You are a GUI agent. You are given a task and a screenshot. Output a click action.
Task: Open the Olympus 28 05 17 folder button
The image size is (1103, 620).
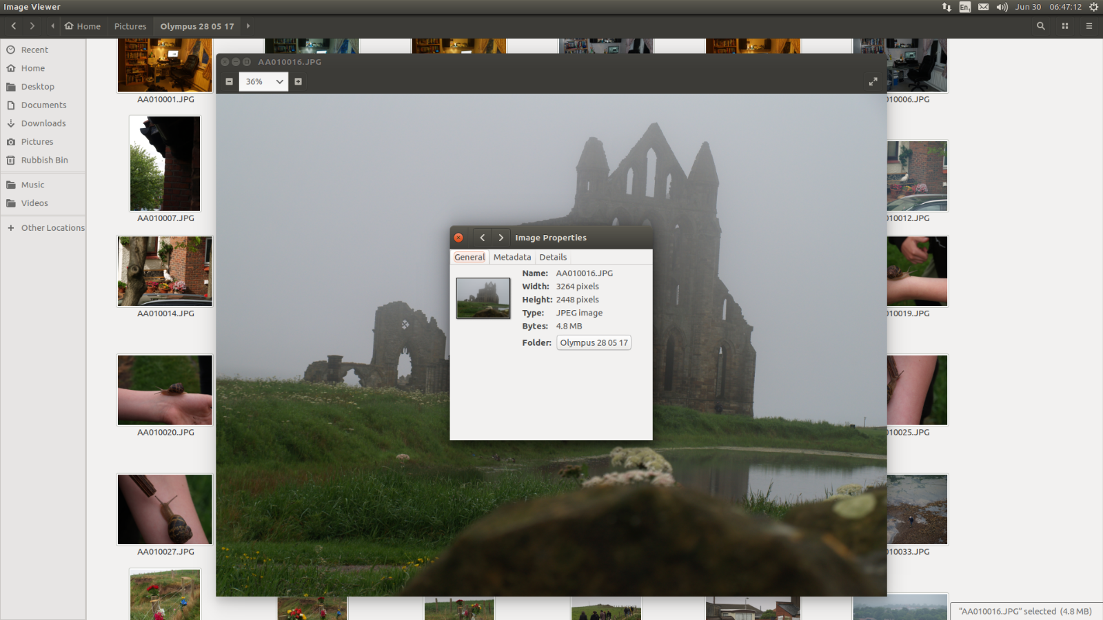[594, 342]
